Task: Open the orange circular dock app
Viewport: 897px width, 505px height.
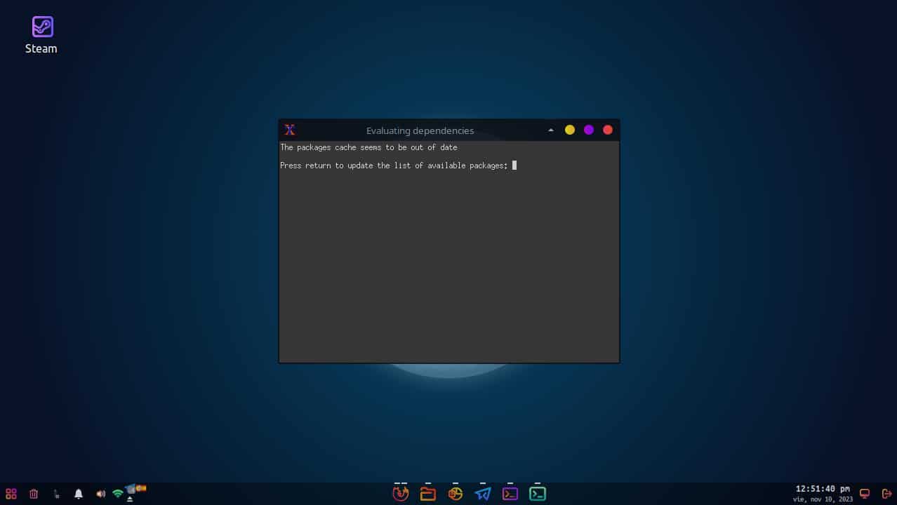Action: [x=456, y=494]
